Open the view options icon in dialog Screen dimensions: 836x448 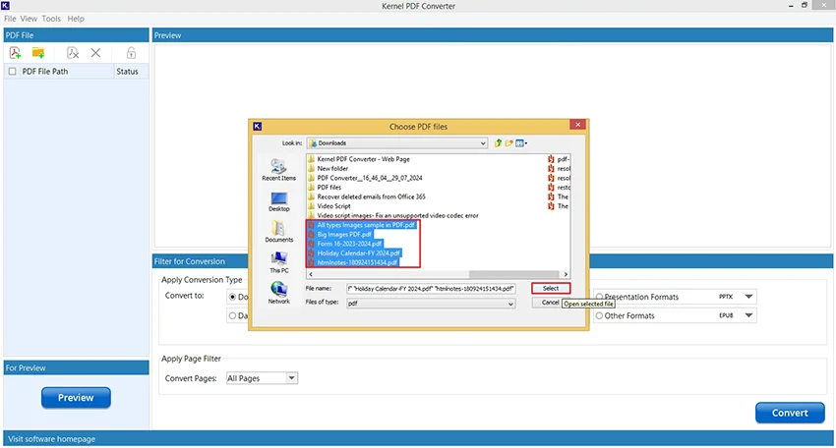coord(521,142)
